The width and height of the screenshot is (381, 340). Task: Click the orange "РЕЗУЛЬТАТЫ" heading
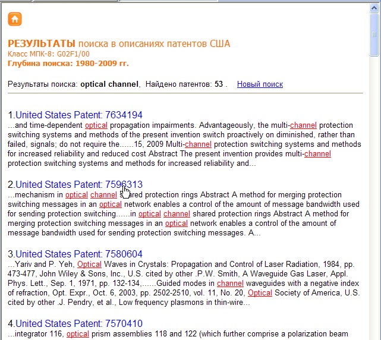pyautogui.click(x=42, y=44)
